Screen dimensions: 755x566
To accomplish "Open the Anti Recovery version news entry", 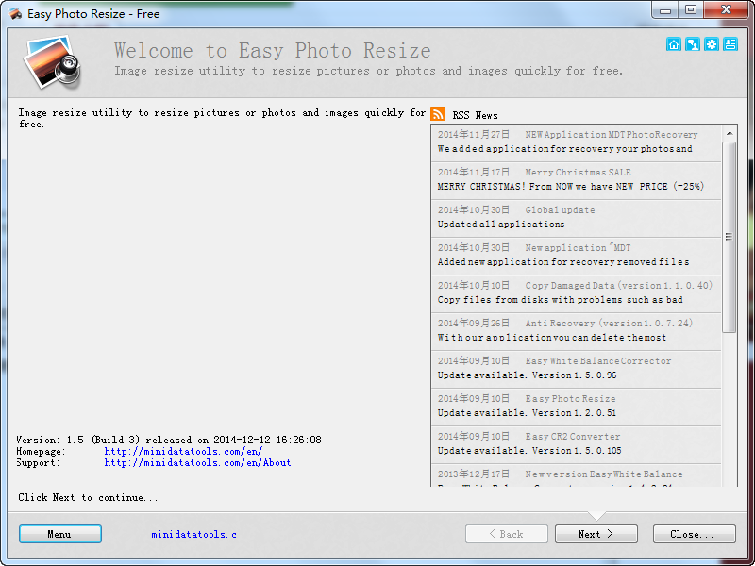I will pyautogui.click(x=576, y=331).
